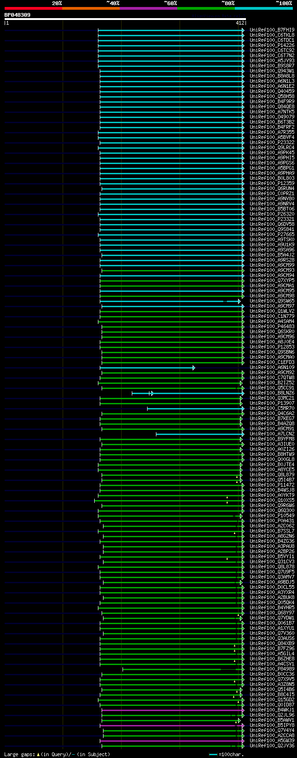The image size is (297, 758).
Task: Click the orange ~40% identity legend segment
Action: (91, 8)
